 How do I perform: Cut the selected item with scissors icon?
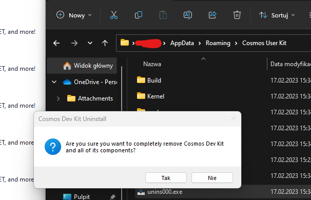point(114,15)
